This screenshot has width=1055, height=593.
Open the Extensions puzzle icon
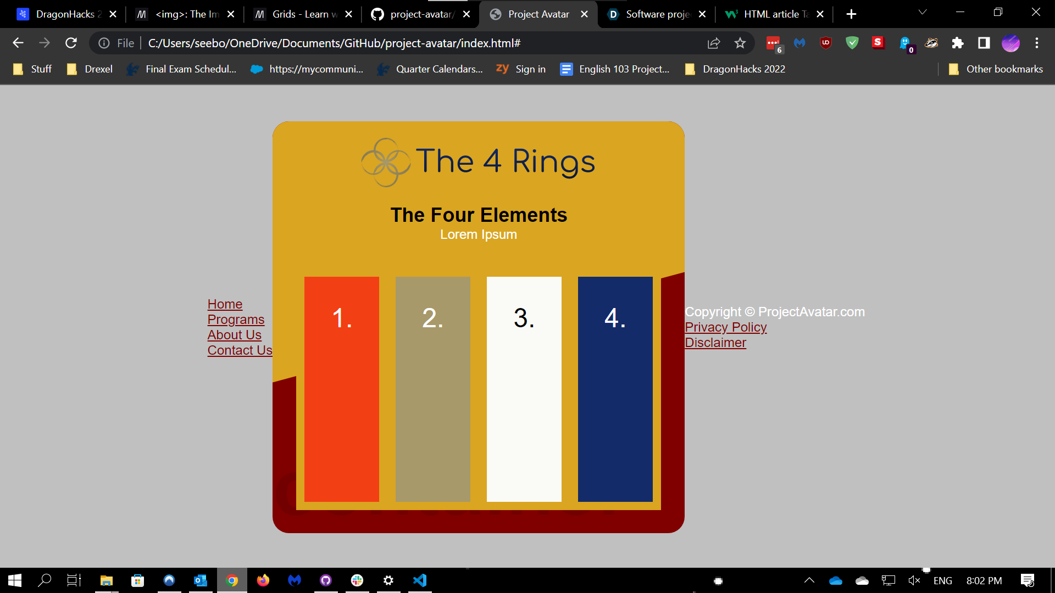pyautogui.click(x=958, y=43)
